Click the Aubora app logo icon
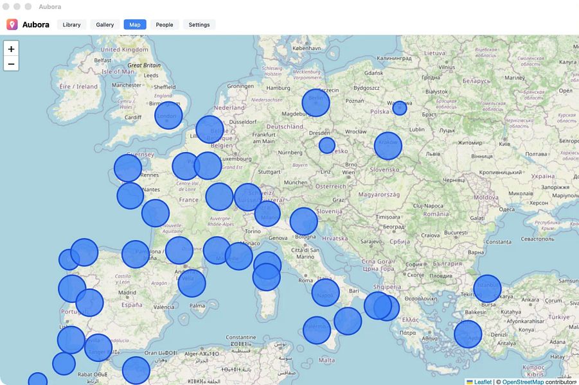579x385 pixels. (x=12, y=24)
